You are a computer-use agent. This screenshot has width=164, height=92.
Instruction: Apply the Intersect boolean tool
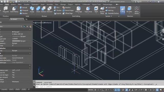tap(49, 9)
